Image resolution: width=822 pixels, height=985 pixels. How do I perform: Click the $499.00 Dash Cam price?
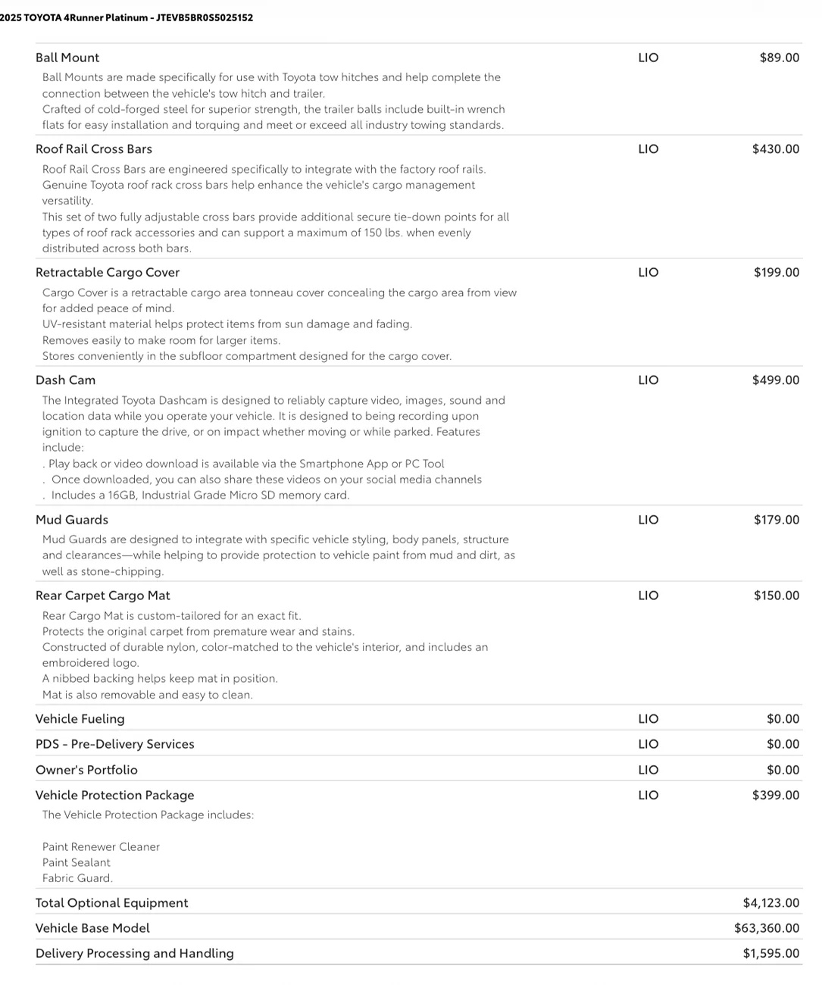[x=776, y=380]
